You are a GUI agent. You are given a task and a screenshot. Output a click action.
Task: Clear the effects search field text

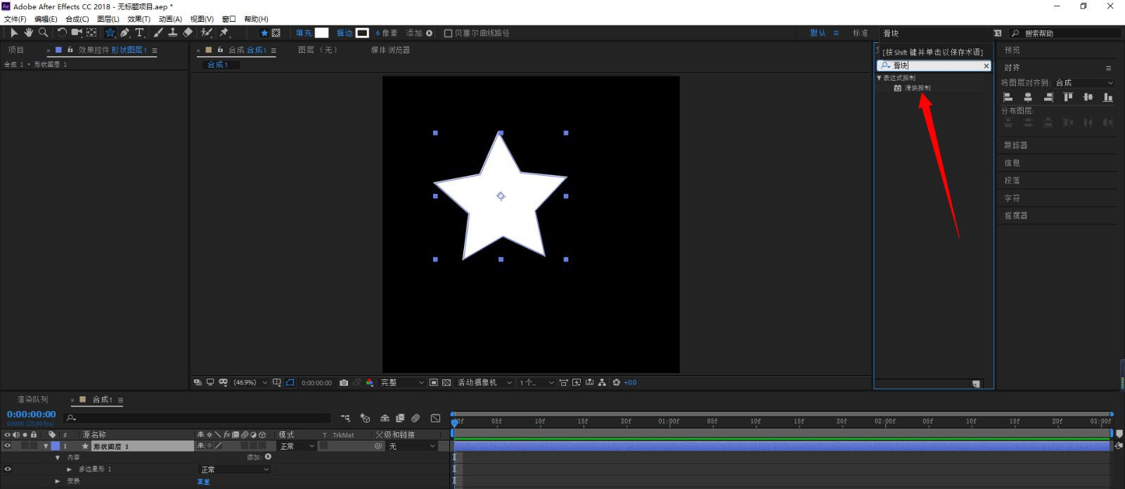986,66
